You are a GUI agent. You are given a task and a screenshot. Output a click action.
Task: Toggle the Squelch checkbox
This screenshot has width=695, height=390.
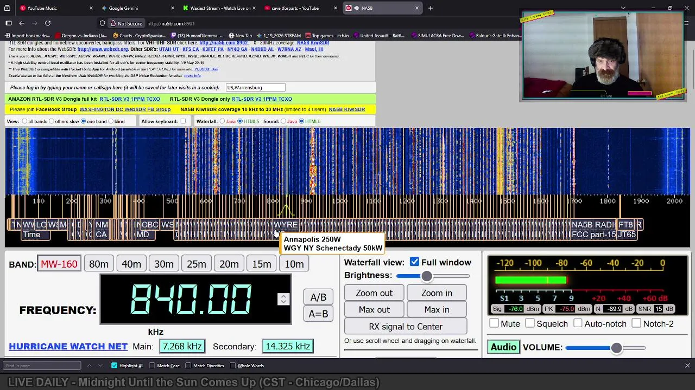click(x=530, y=323)
